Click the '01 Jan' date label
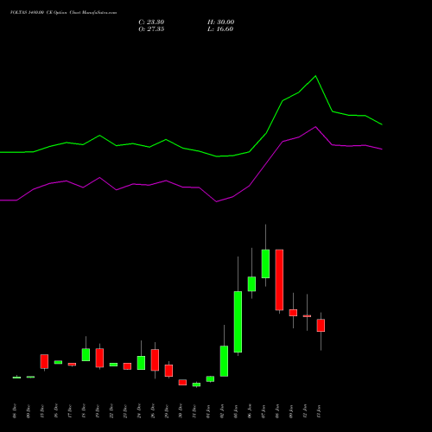The height and width of the screenshot is (432, 432). click(208, 411)
